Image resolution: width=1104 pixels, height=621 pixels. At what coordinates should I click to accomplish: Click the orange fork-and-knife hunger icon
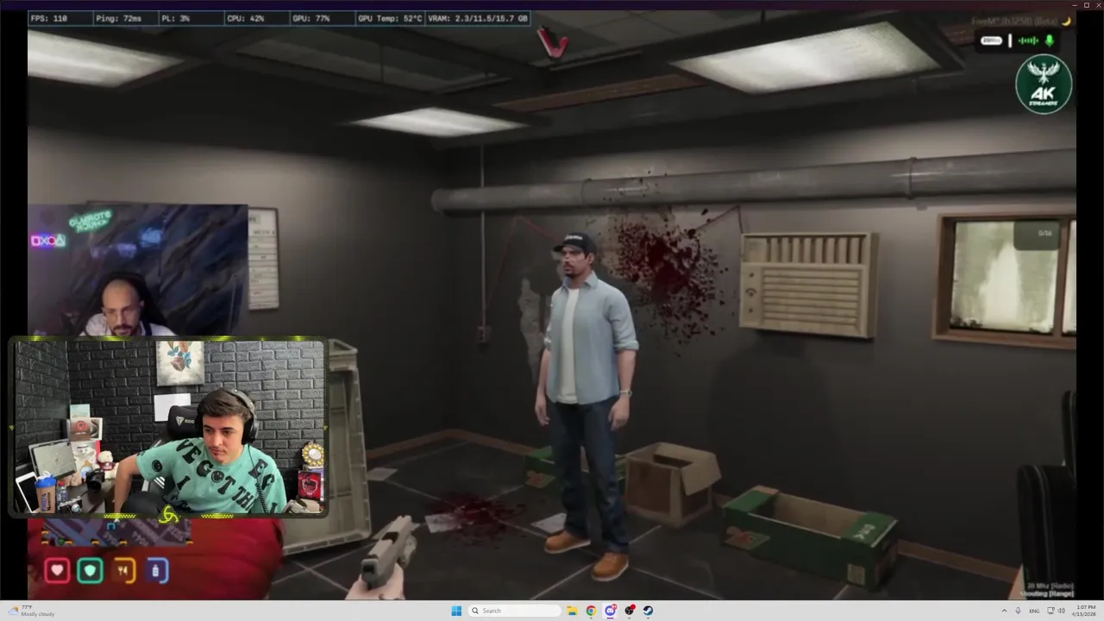122,570
